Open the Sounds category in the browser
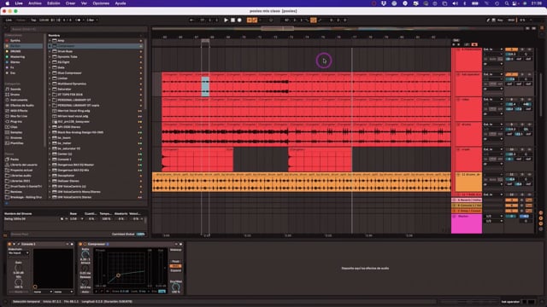Viewport: 547px width, 307px height. click(15, 89)
